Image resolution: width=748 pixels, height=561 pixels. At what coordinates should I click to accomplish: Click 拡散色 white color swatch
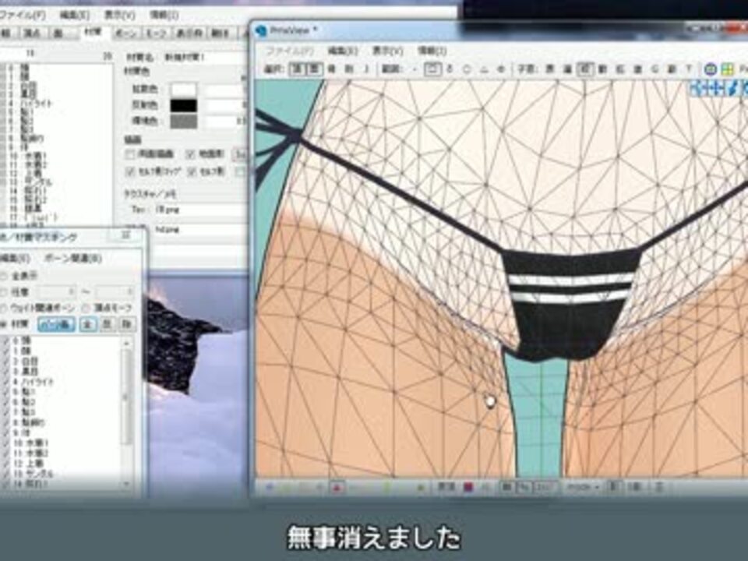[184, 90]
